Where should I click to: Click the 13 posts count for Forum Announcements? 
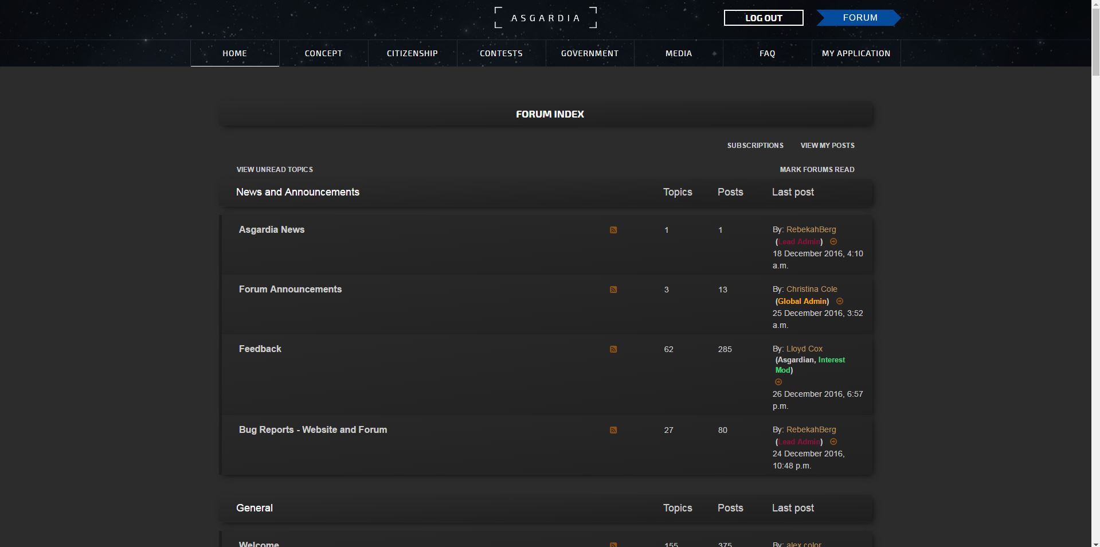(x=722, y=290)
